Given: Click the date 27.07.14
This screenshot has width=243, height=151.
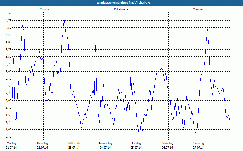Looking at the screenshot, I should [x=199, y=148].
